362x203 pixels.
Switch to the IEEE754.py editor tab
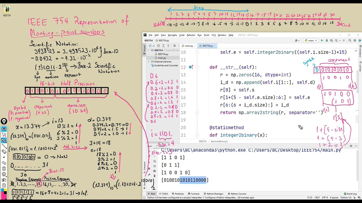point(208,46)
